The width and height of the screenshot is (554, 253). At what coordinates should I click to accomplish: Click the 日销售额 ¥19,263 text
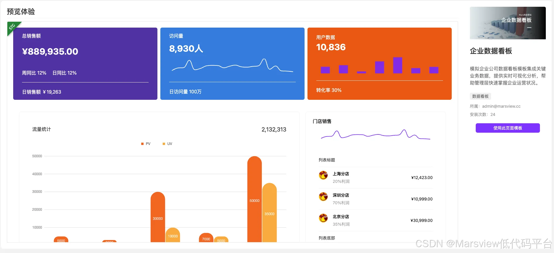point(42,92)
